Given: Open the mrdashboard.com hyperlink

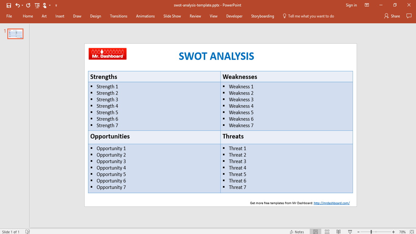Looking at the screenshot, I should 331,203.
